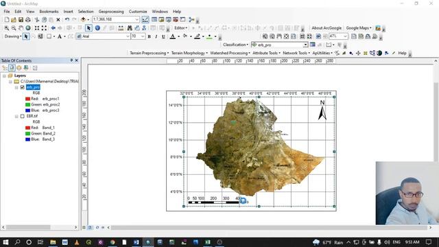Open the Windows Start menu

[x=5, y=242]
